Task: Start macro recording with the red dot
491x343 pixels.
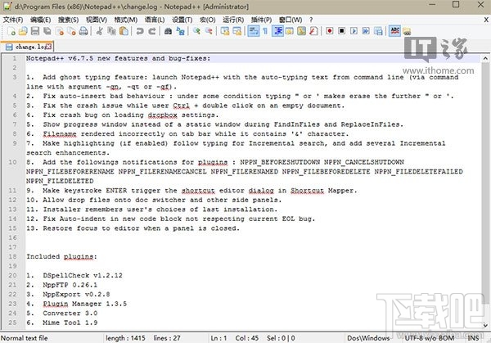Action: pos(330,31)
